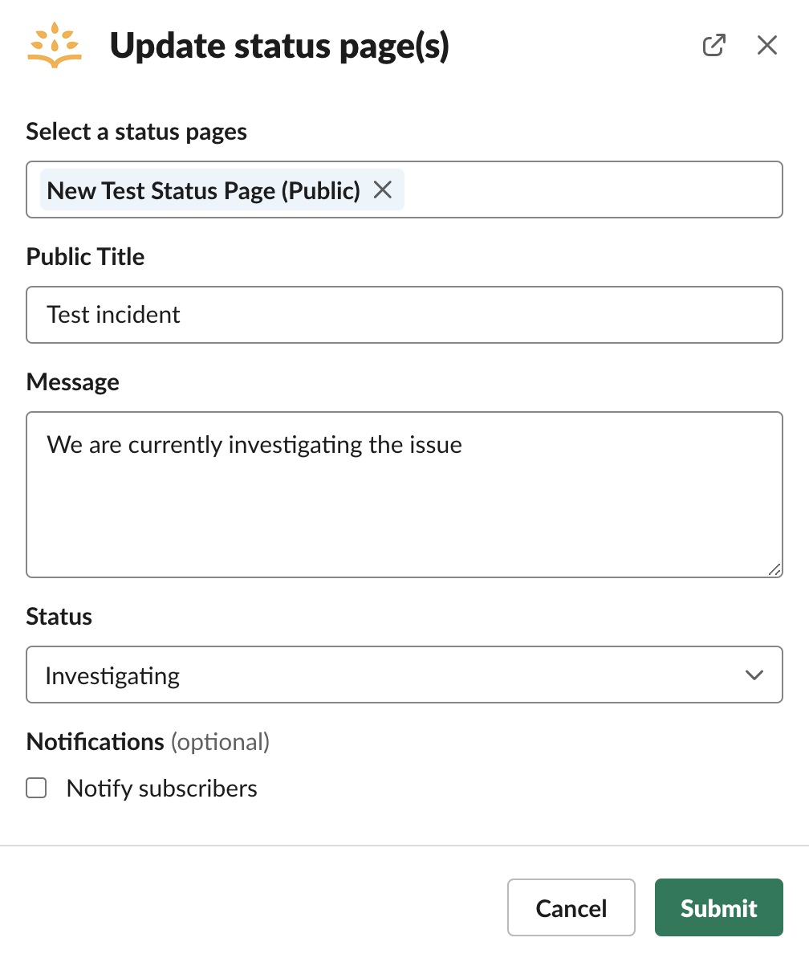
Task: Select the New Test Status Page (Public) chip text
Action: [x=203, y=190]
